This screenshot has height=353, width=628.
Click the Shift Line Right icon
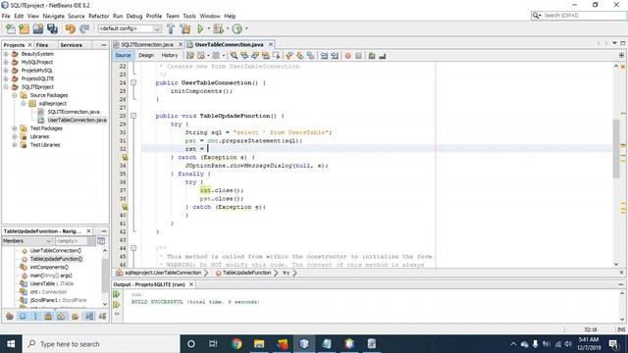pos(335,56)
